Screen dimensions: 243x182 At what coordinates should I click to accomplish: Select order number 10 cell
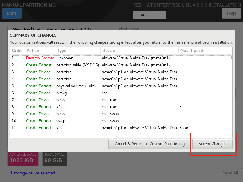[14, 121]
